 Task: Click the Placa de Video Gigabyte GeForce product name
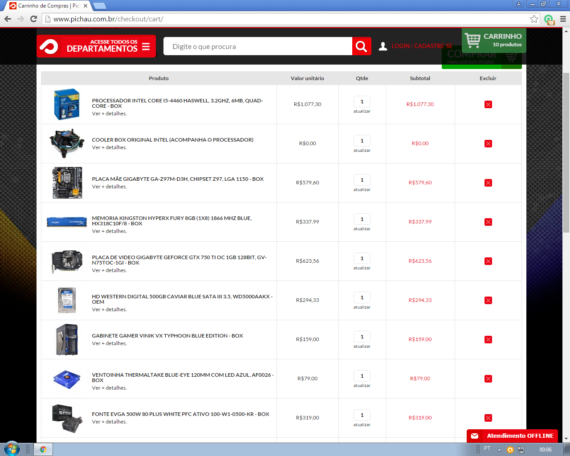pyautogui.click(x=179, y=260)
